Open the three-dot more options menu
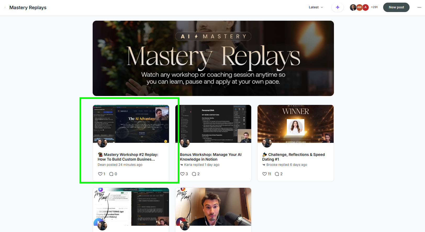 click(x=419, y=7)
